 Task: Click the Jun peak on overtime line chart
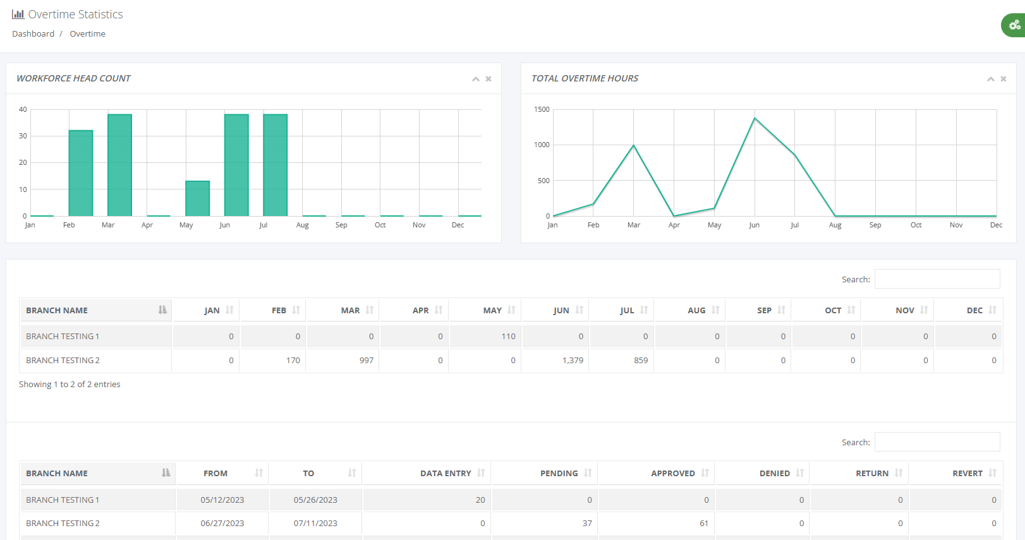755,118
